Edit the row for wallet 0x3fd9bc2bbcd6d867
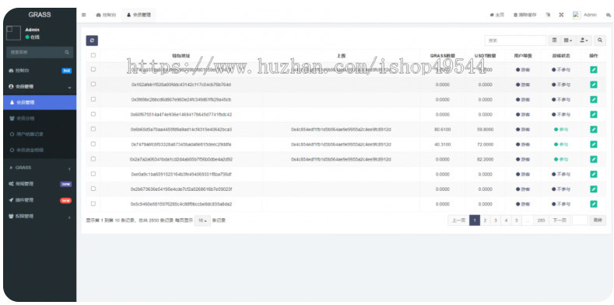Image resolution: width=614 pixels, height=305 pixels. point(594,99)
